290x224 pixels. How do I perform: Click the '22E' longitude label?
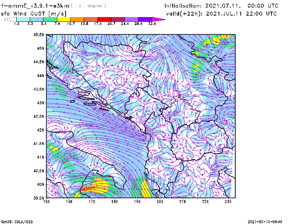205,202
